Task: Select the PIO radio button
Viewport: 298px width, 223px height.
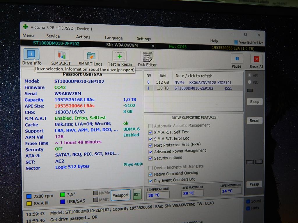Action: coord(249,82)
